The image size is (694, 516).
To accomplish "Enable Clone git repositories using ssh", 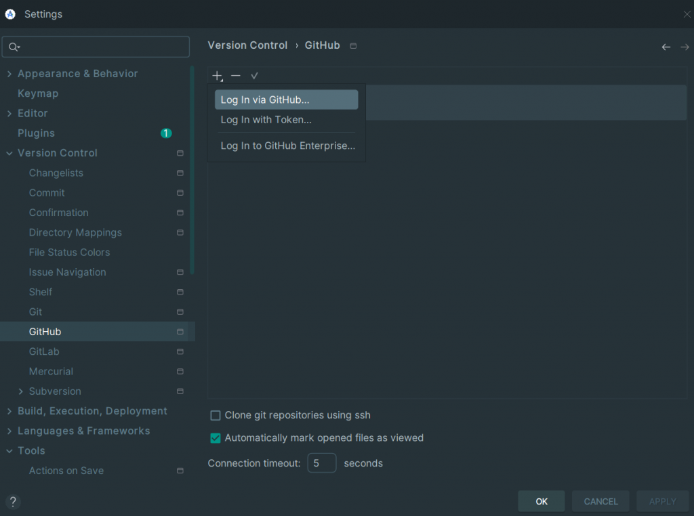I will pyautogui.click(x=216, y=415).
